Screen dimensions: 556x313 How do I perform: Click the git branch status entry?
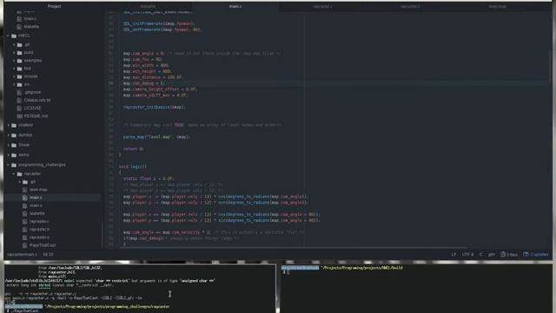click(492, 255)
